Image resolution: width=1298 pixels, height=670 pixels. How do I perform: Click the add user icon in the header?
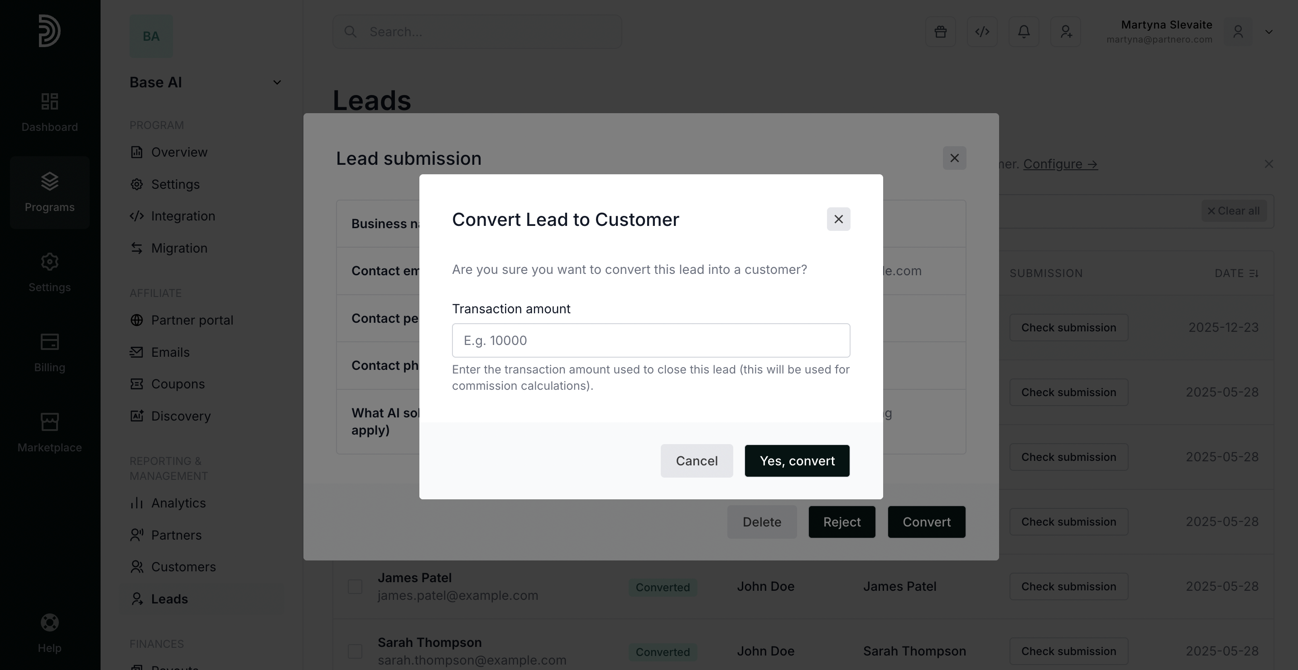click(1065, 32)
